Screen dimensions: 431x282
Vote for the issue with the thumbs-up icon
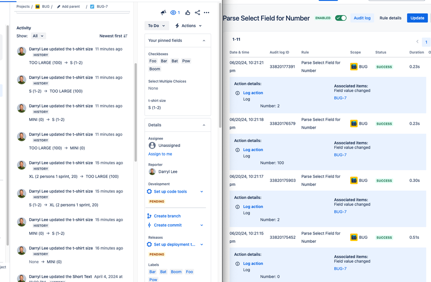click(x=187, y=13)
